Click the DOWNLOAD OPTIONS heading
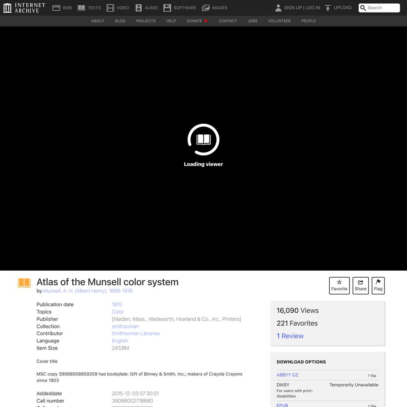 [x=301, y=362]
